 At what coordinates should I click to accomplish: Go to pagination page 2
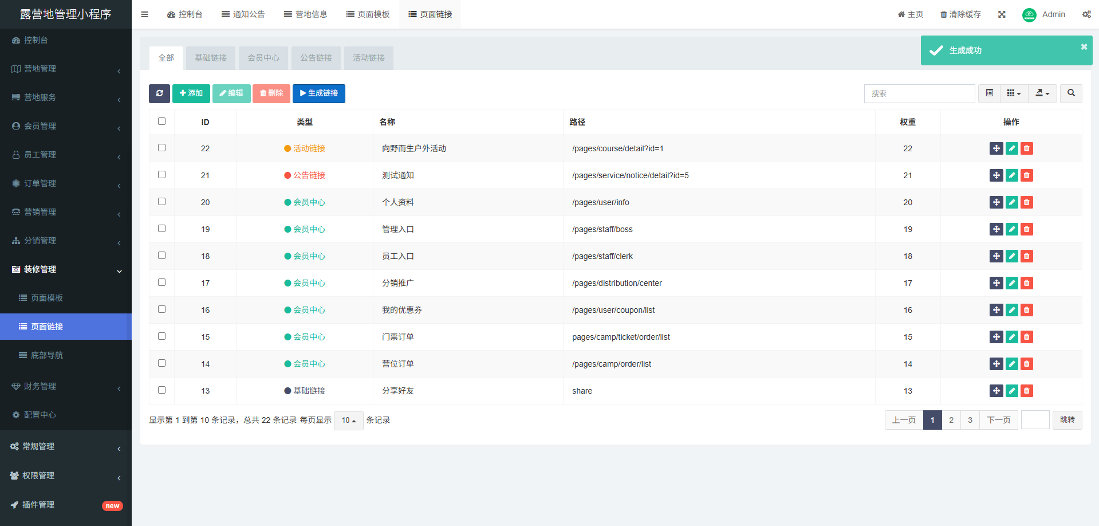(951, 420)
